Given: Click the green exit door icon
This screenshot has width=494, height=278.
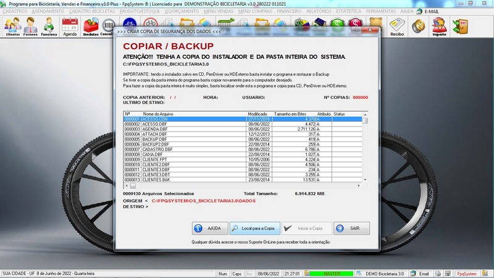Looking at the screenshot, I should (x=460, y=27).
